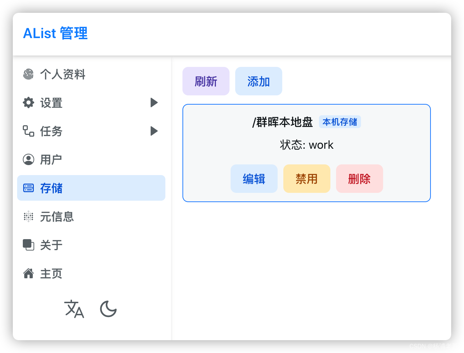464x353 pixels.
Task: Click the 添加 storage button
Action: pos(259,81)
